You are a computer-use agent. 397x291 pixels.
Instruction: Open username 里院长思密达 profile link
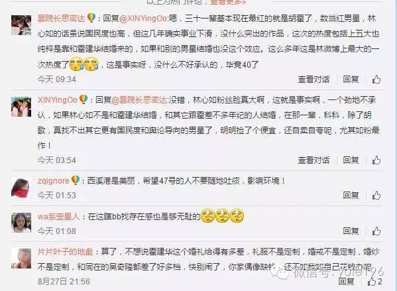61,19
